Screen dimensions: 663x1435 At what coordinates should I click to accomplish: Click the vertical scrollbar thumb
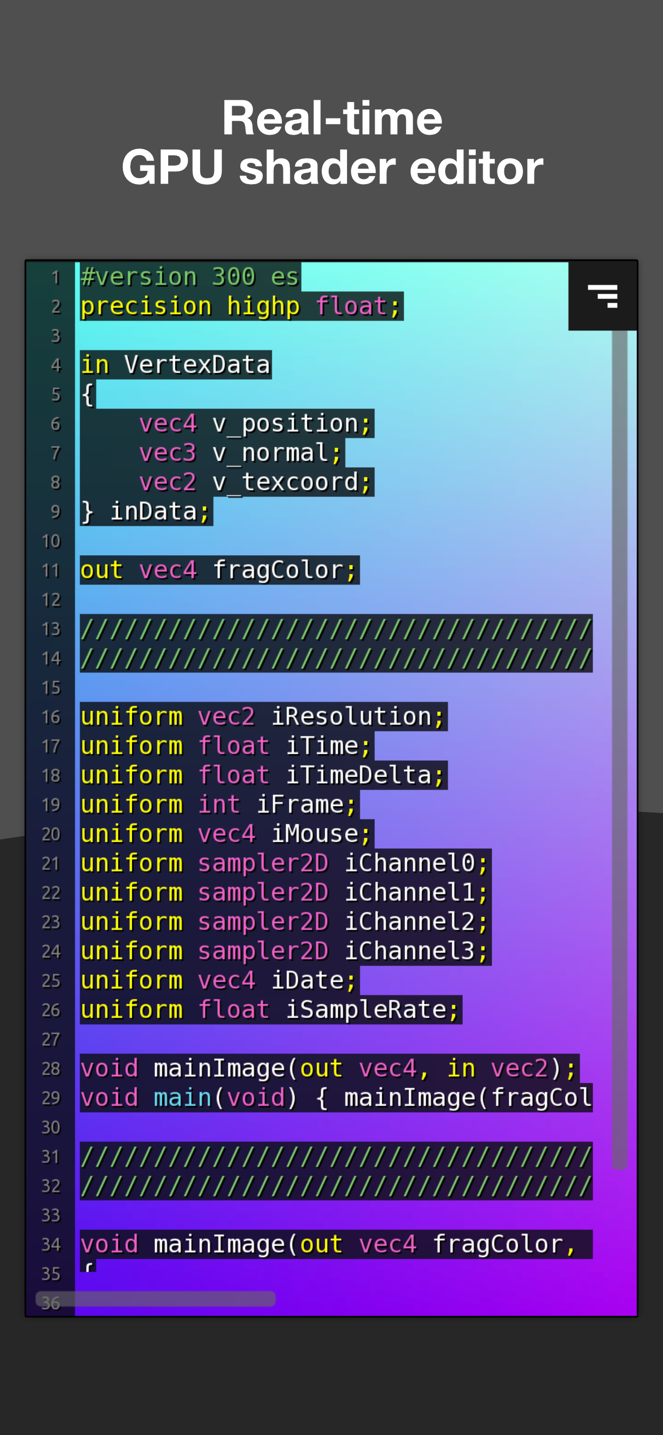(619, 746)
